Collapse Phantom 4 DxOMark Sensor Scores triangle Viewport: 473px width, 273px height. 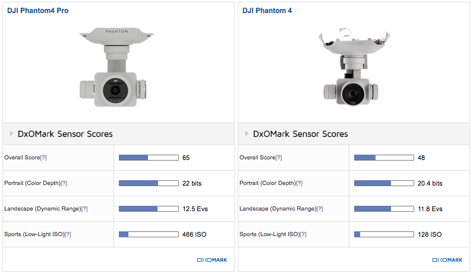[247, 133]
